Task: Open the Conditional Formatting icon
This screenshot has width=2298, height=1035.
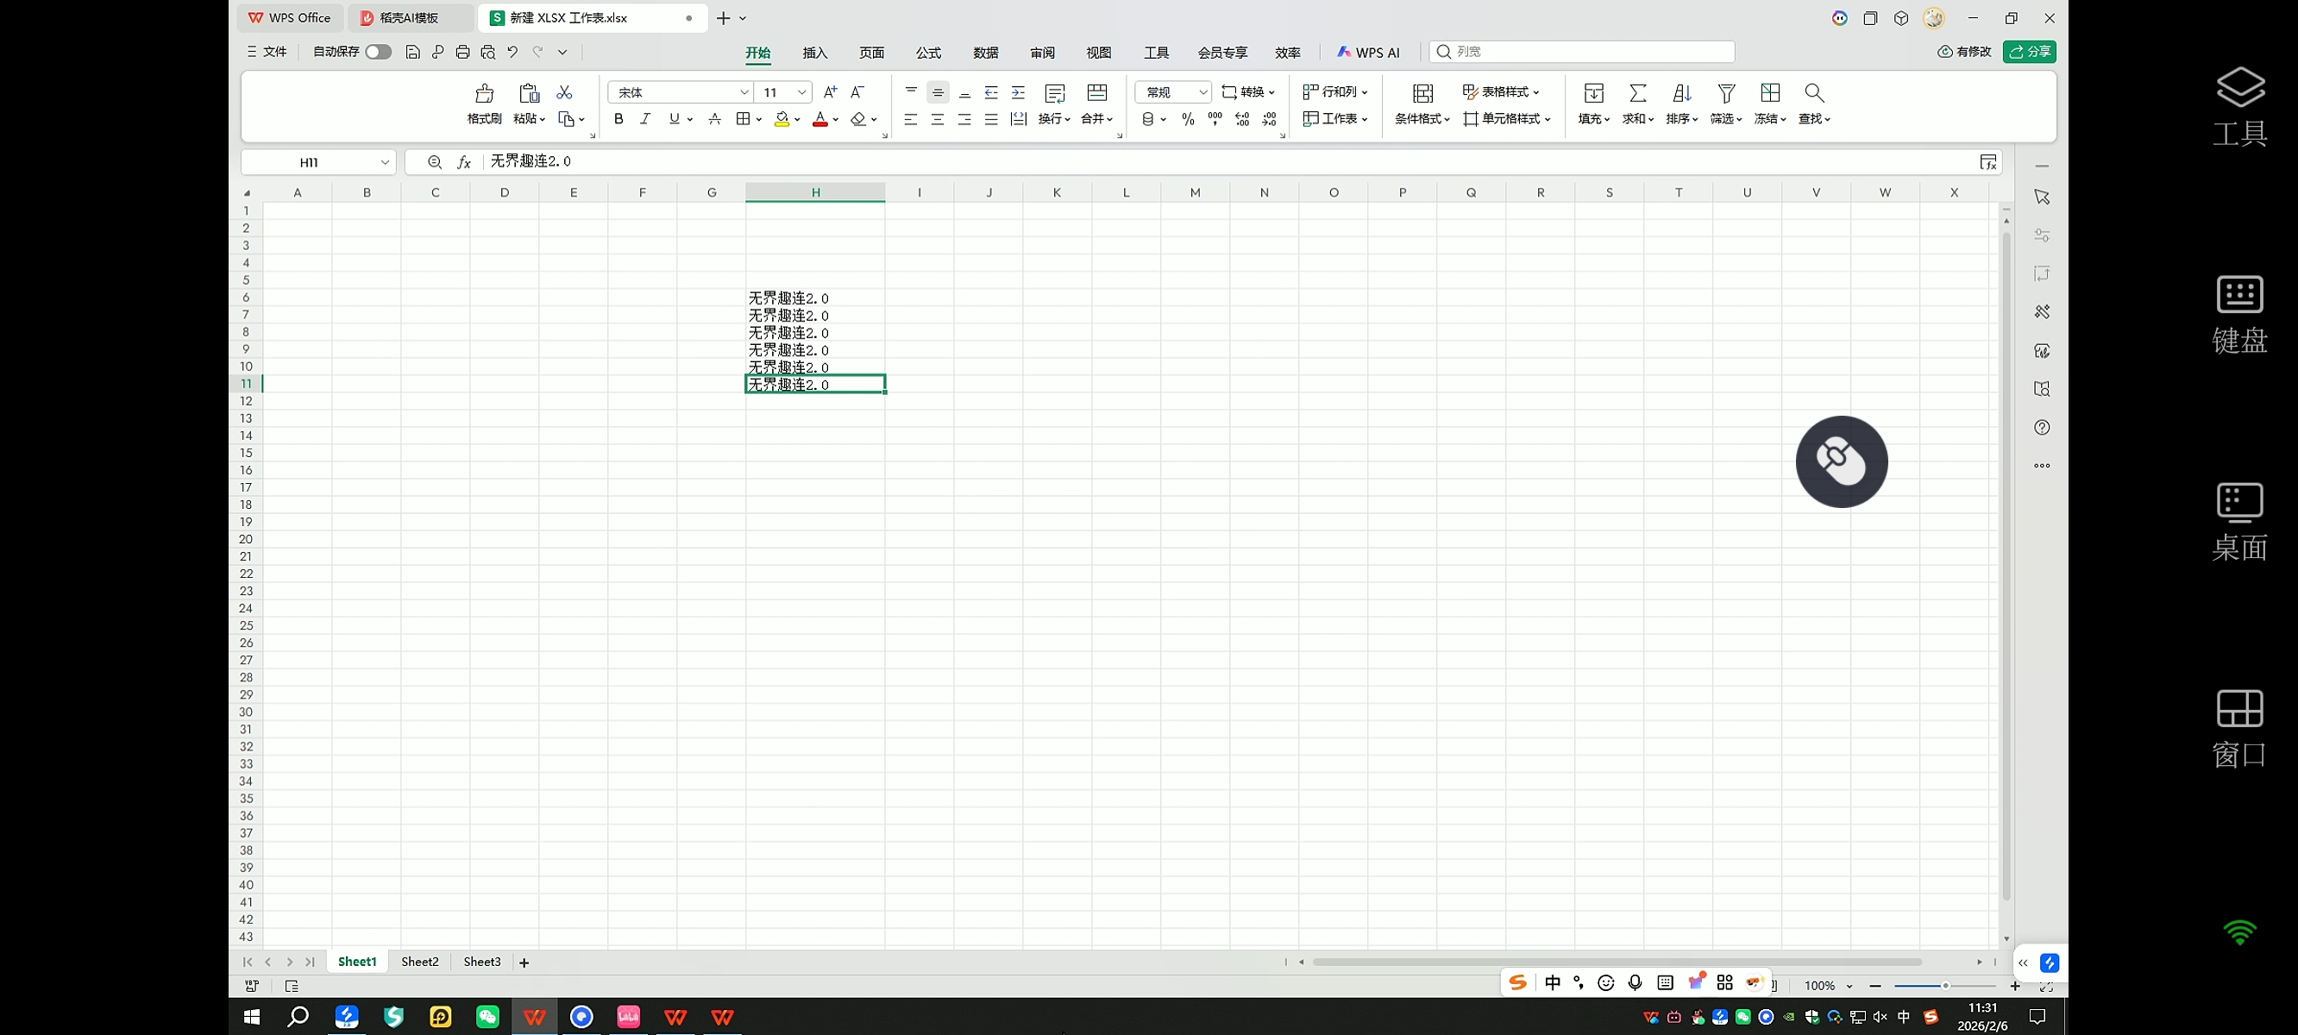Action: tap(1422, 94)
